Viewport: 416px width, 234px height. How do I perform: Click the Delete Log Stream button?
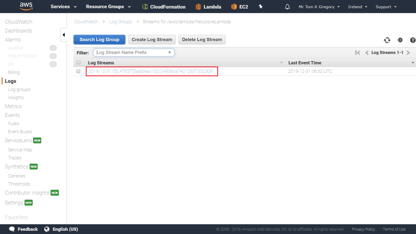pos(201,39)
